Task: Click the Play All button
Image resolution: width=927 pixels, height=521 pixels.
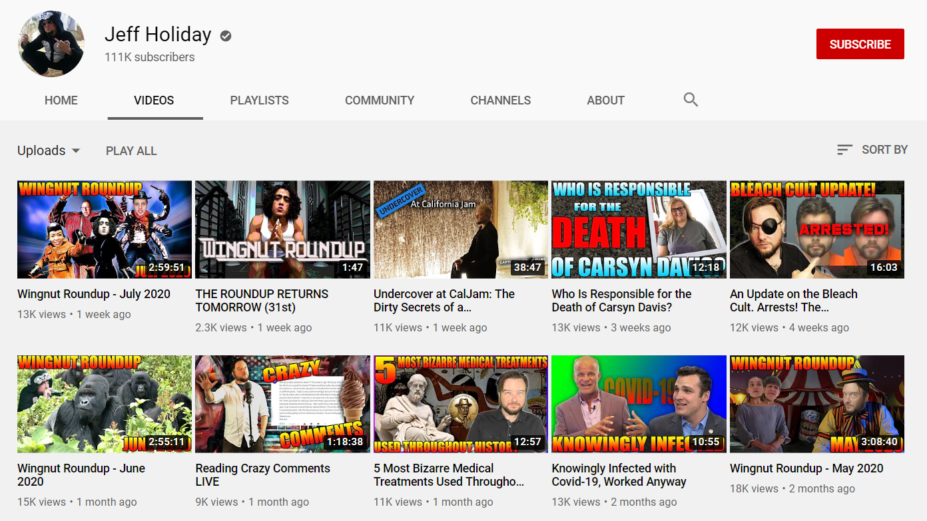Action: (x=131, y=150)
